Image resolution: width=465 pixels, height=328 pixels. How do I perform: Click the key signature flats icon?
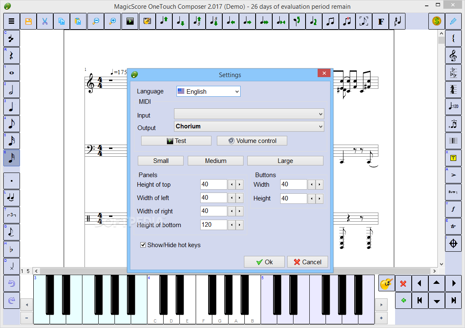(453, 73)
